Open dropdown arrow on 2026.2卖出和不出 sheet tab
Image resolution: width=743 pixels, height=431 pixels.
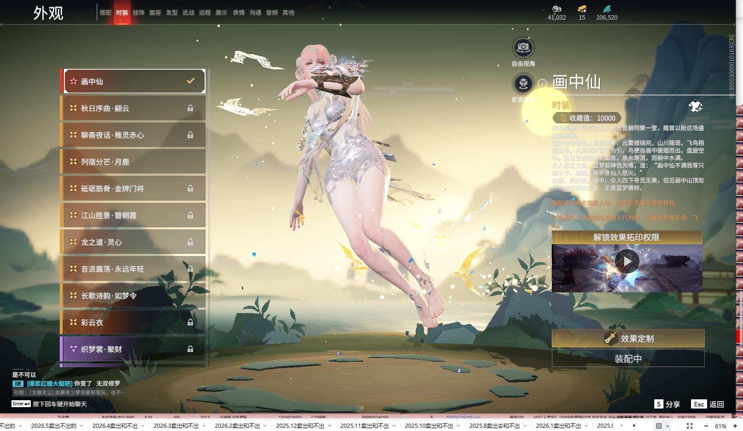(x=264, y=426)
